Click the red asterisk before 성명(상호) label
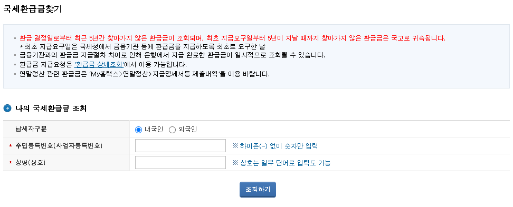Viewport: 513px width, 207px height. [11, 163]
